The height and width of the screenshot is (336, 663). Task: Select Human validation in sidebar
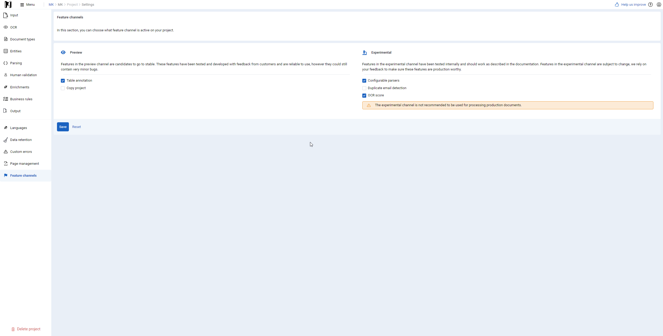point(26,75)
